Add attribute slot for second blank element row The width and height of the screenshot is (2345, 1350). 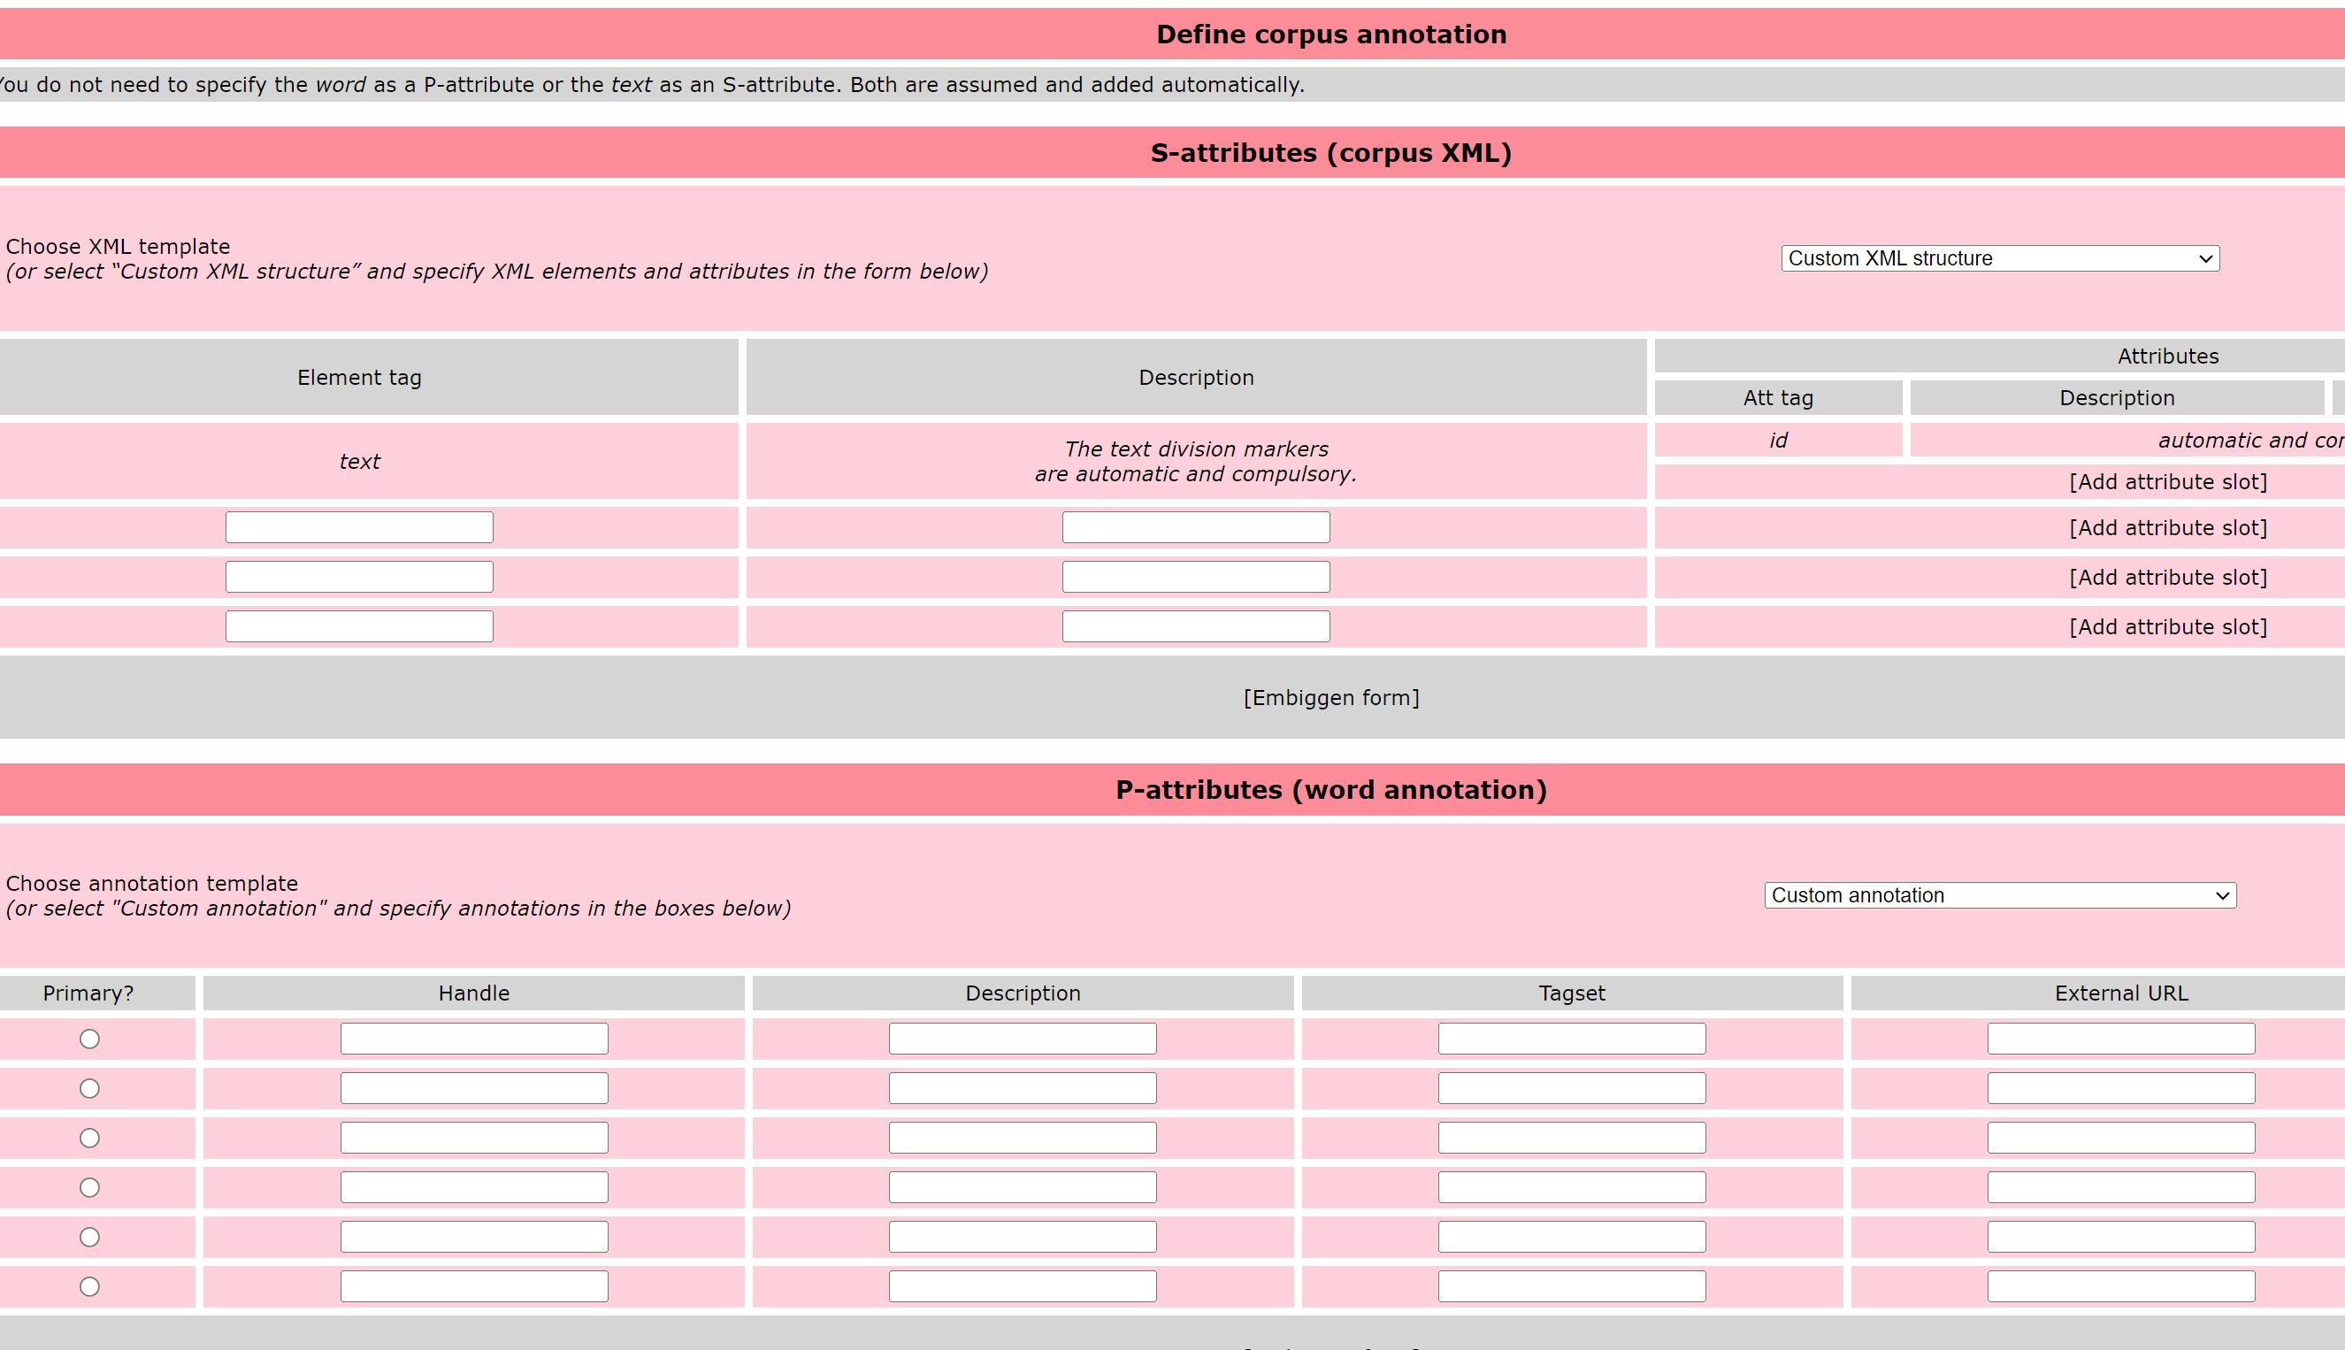(2168, 578)
